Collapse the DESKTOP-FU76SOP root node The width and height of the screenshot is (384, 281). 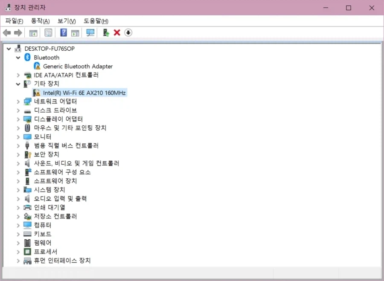9,48
